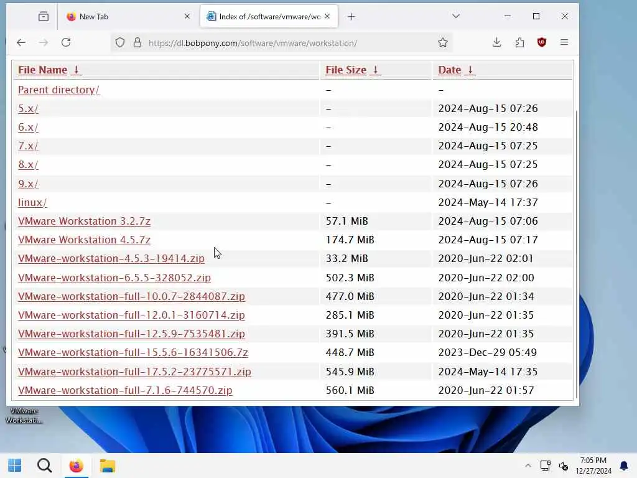
Task: Reload the current page
Action: pyautogui.click(x=66, y=42)
